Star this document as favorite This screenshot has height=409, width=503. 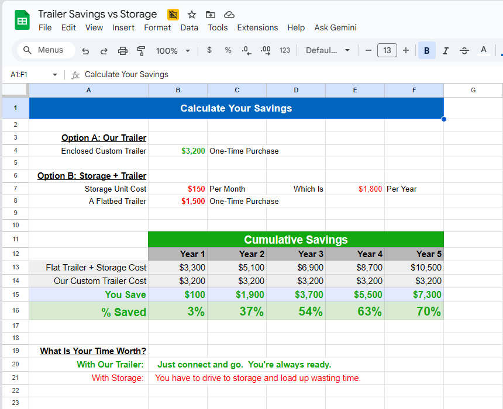[192, 15]
